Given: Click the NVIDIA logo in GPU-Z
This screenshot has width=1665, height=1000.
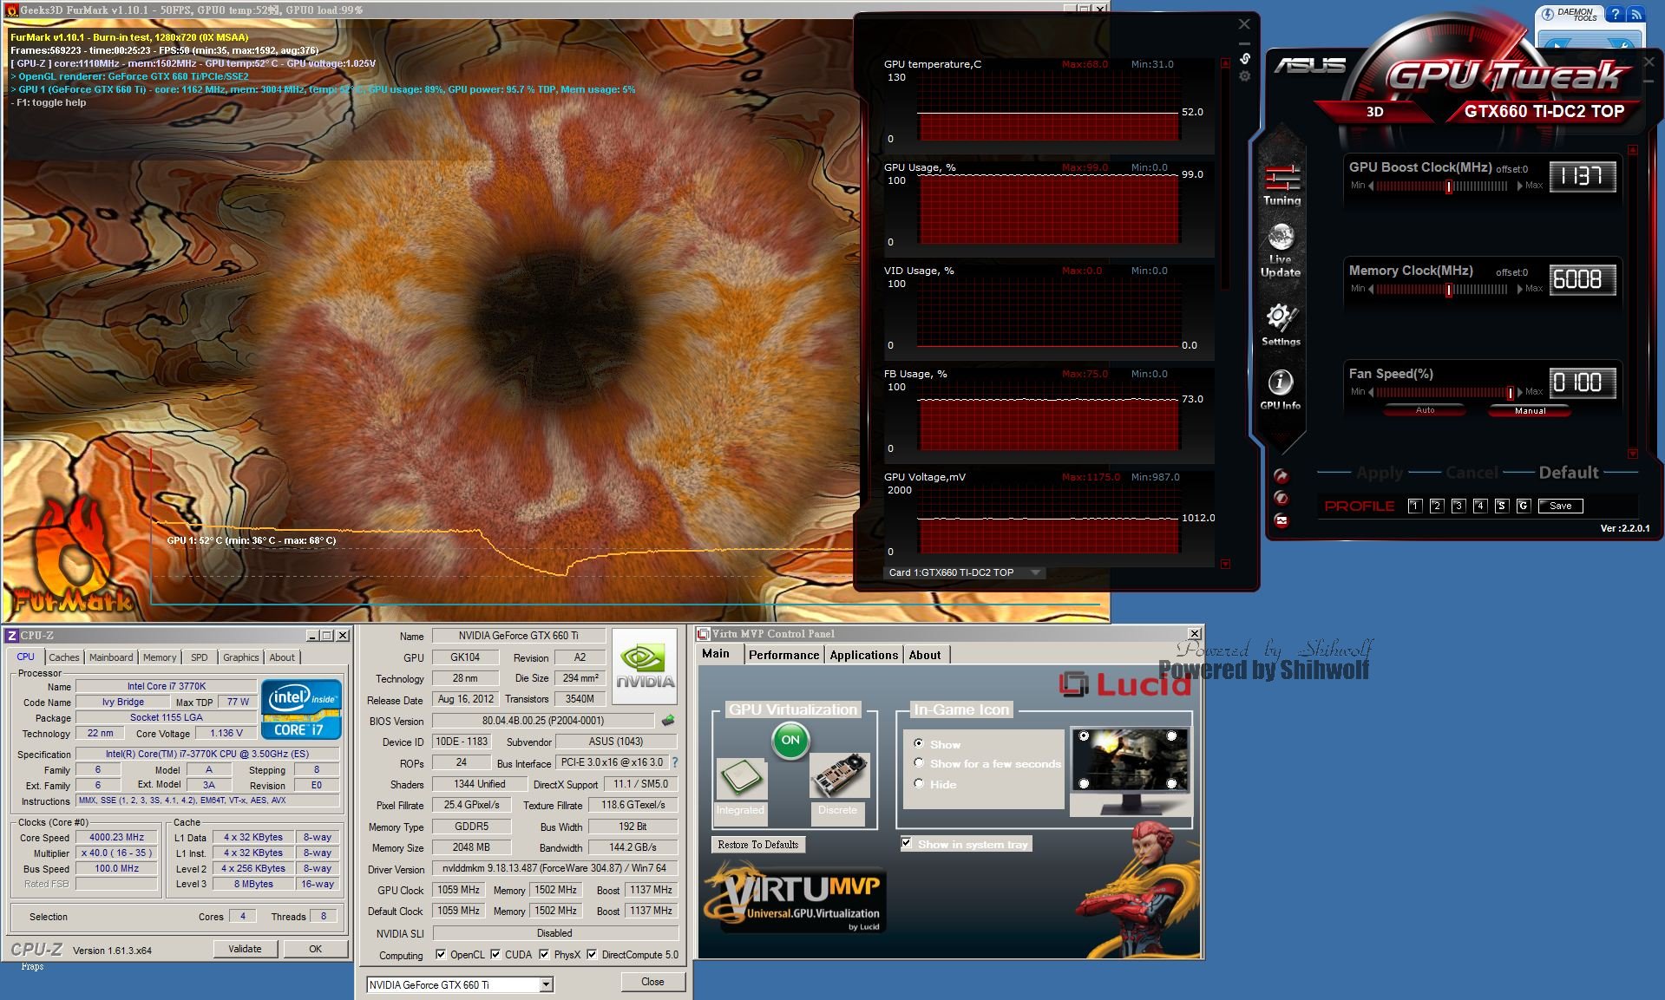Looking at the screenshot, I should pos(644,666).
